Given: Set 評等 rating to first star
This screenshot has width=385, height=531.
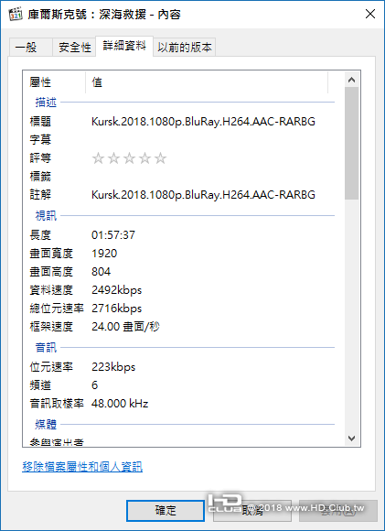Looking at the screenshot, I should (98, 158).
